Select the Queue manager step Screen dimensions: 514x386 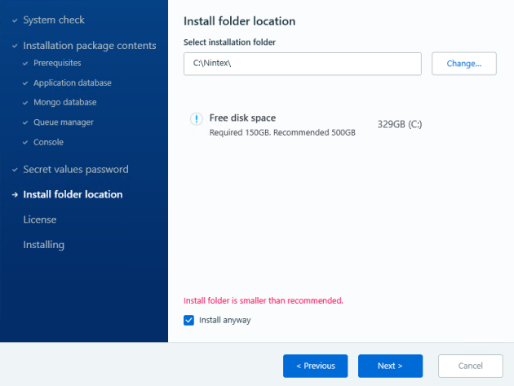click(x=63, y=122)
